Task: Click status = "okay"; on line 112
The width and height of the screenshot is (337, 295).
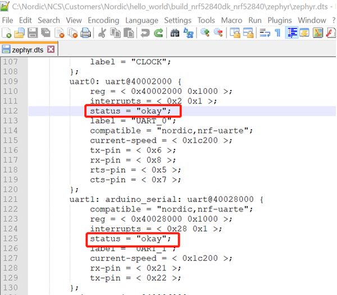Action: click(130, 111)
